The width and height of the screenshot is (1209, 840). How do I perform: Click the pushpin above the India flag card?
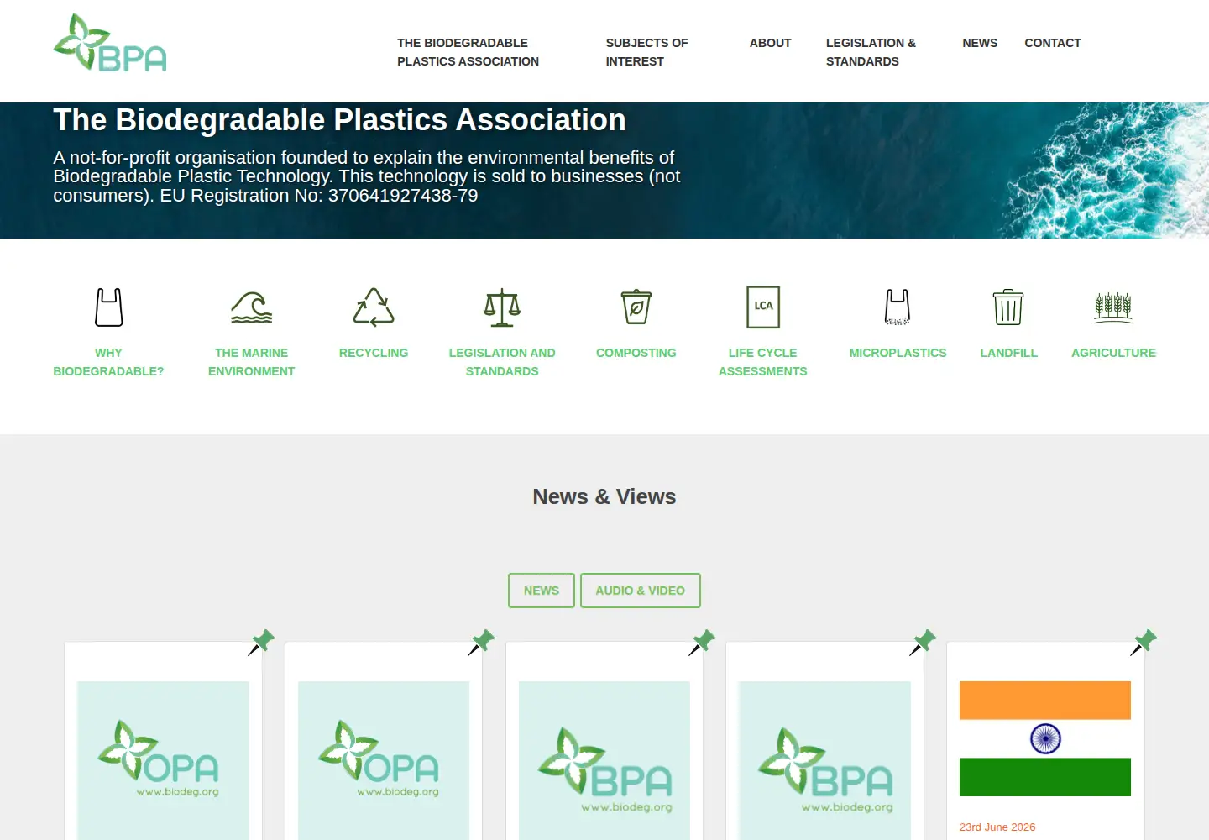click(x=1144, y=643)
